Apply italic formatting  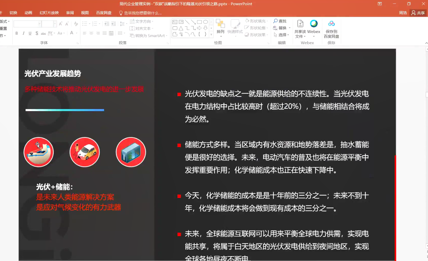point(23,33)
